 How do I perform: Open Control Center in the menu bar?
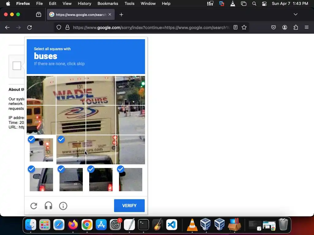point(264,4)
